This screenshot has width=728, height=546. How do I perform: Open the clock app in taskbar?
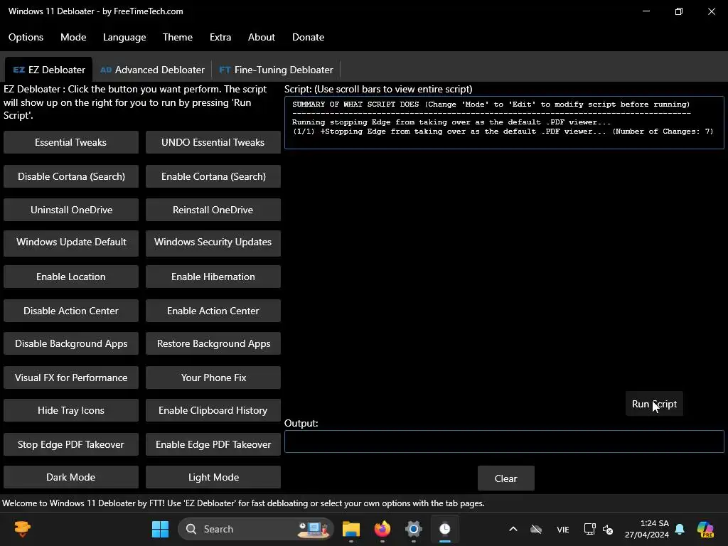[445, 529]
